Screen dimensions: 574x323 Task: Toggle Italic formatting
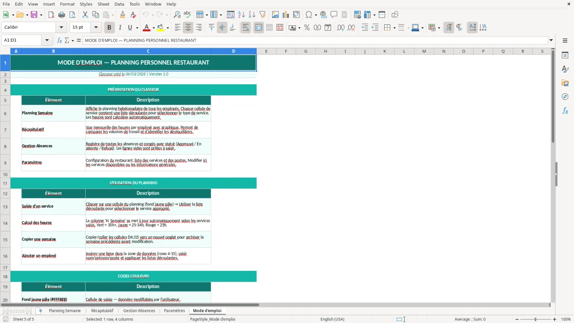[120, 28]
